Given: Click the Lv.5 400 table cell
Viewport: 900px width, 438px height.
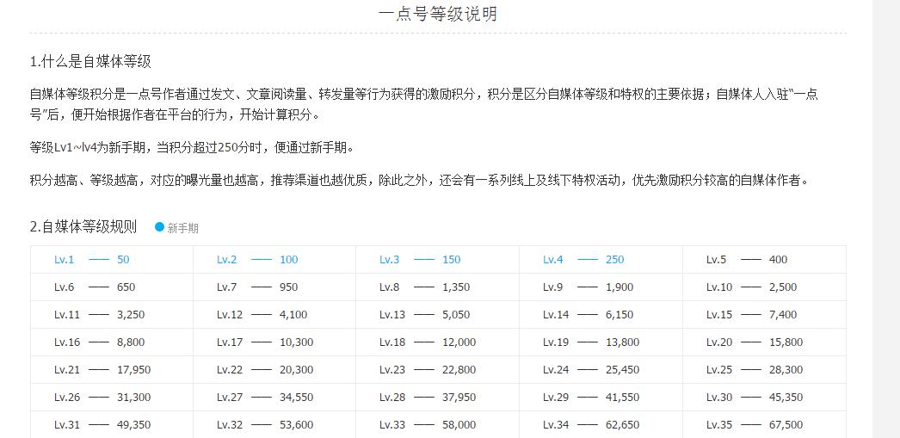Looking at the screenshot, I should (x=765, y=260).
